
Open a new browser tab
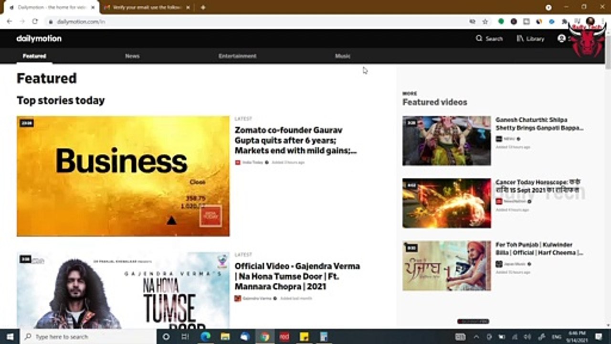point(203,7)
